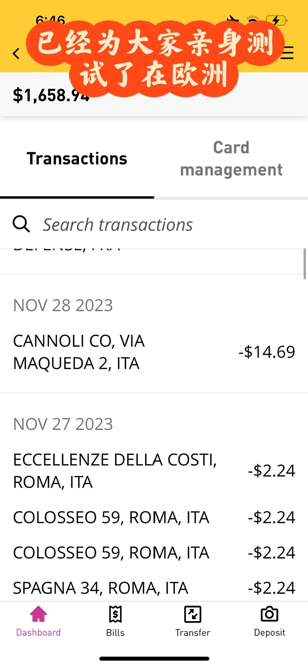The height and width of the screenshot is (667, 308).
Task: Open the SPAGNA 34, ROMA transaction
Action: click(x=154, y=588)
